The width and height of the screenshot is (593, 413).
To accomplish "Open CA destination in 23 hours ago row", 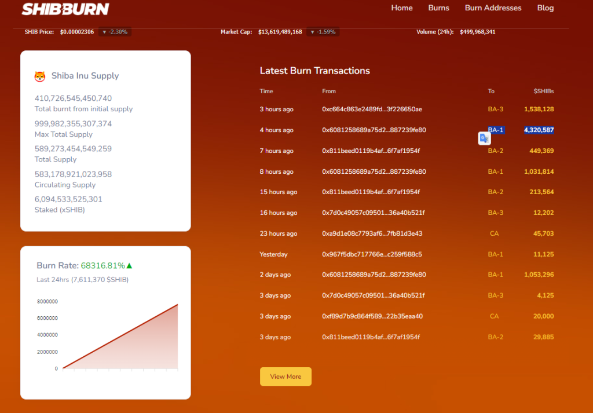I will 494,233.
